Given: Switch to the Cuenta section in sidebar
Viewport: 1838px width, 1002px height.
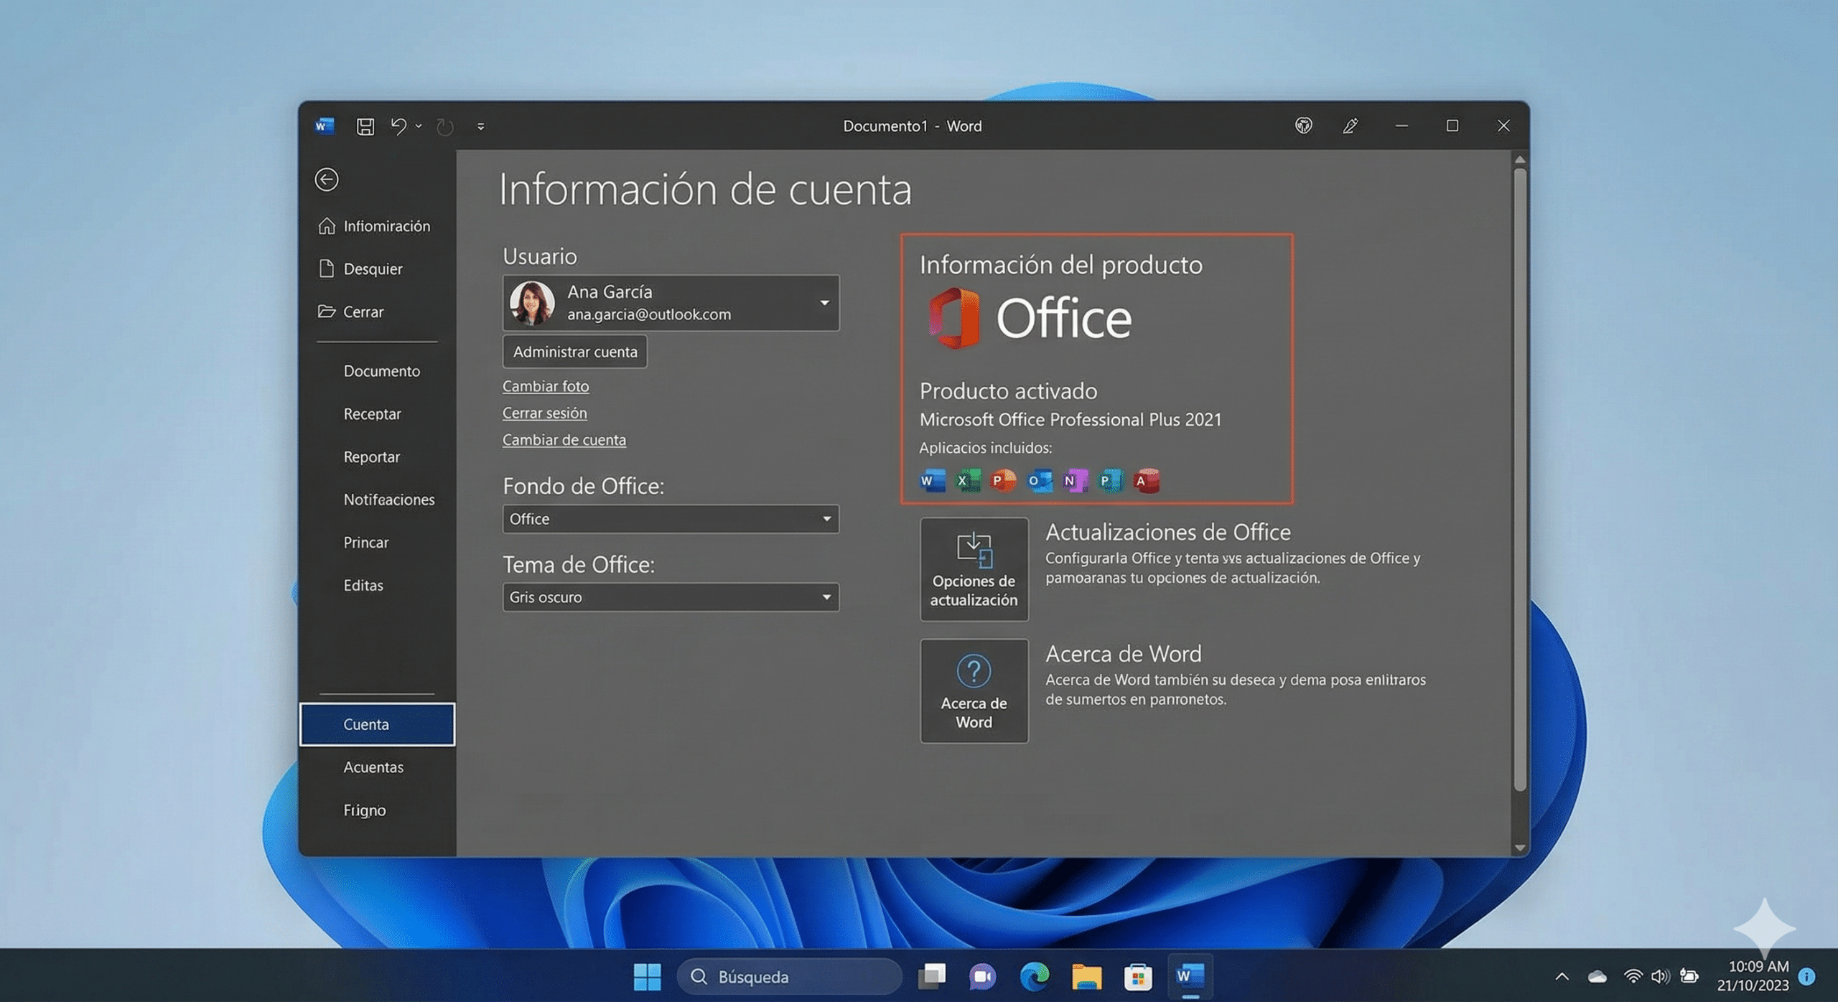Looking at the screenshot, I should pyautogui.click(x=368, y=724).
